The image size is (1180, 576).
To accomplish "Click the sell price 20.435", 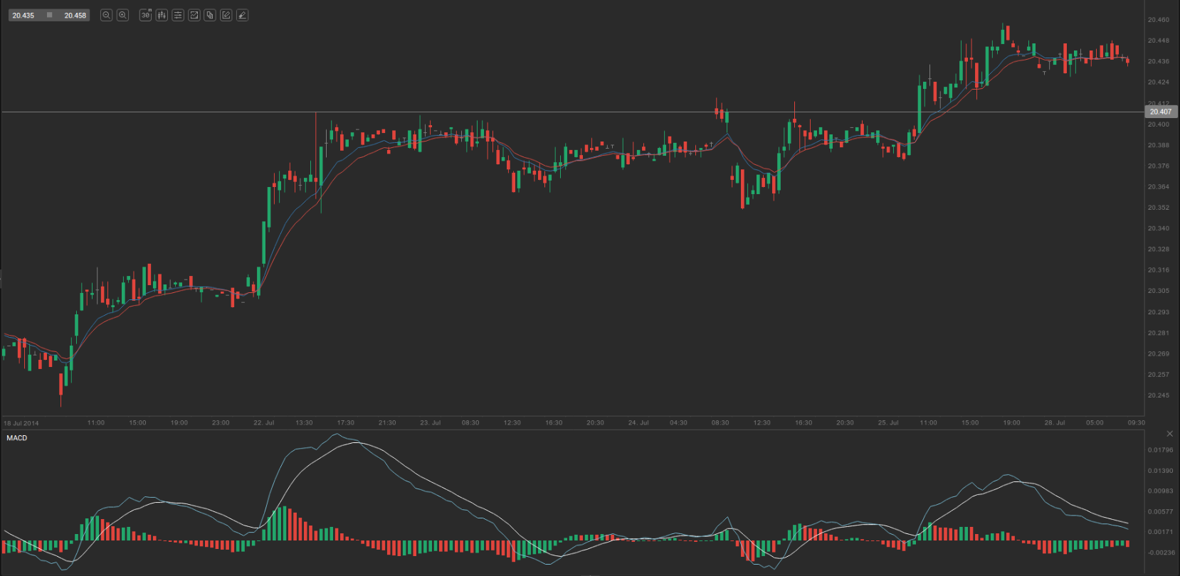I will click(x=23, y=15).
